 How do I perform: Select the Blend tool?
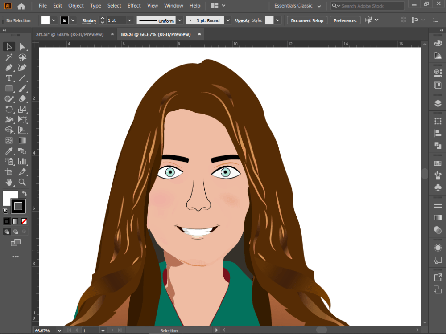(x=22, y=151)
